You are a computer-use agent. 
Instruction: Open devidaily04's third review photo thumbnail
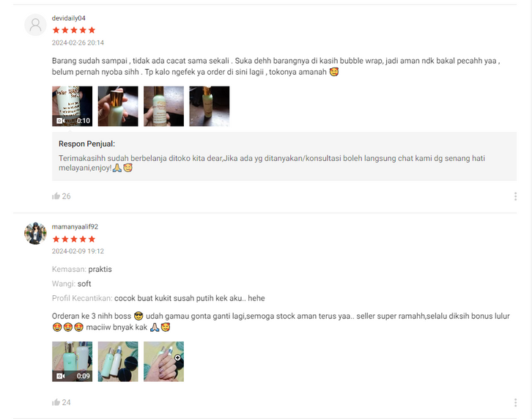(164, 106)
